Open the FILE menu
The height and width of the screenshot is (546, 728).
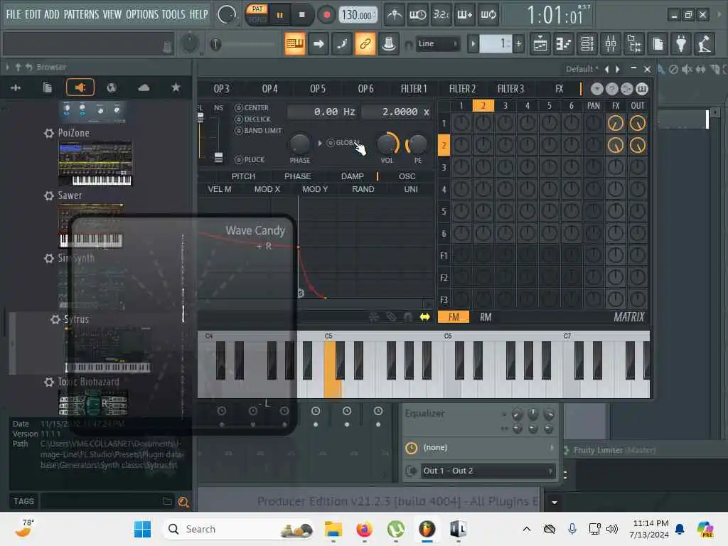tap(14, 14)
